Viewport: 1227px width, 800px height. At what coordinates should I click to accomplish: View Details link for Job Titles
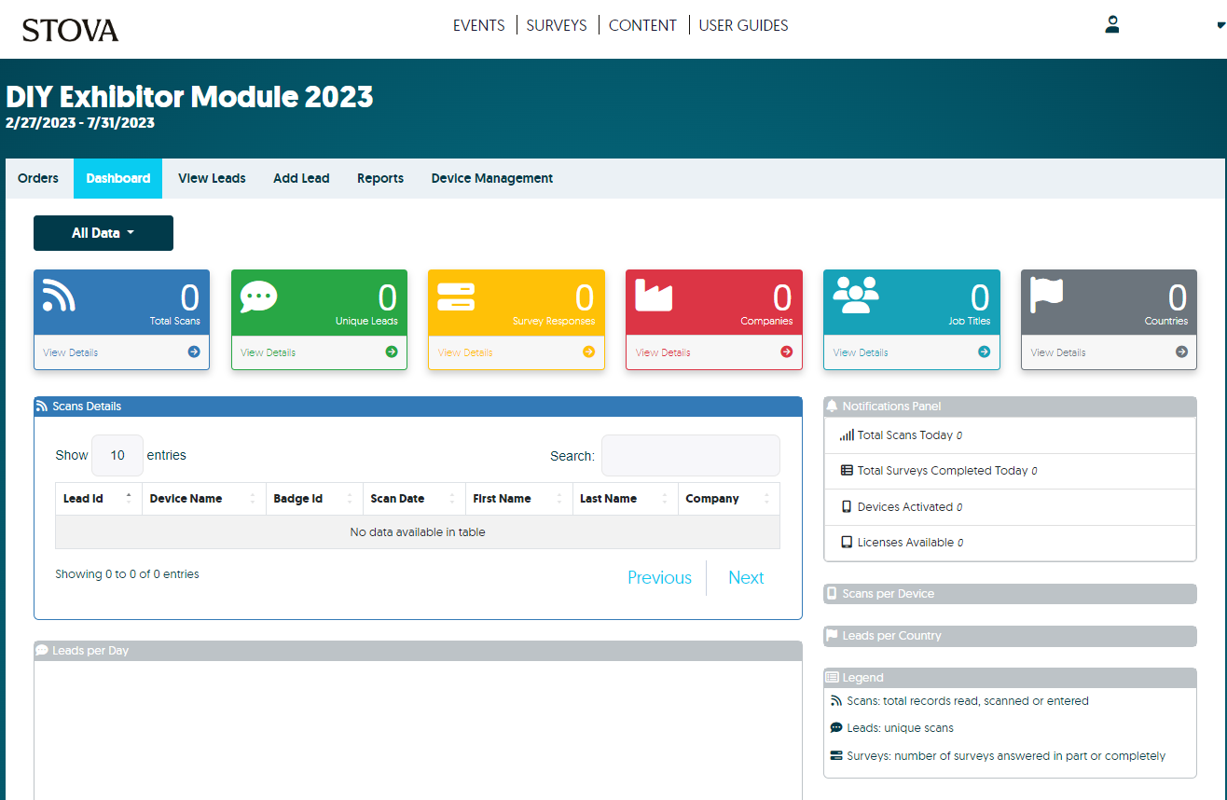[861, 352]
